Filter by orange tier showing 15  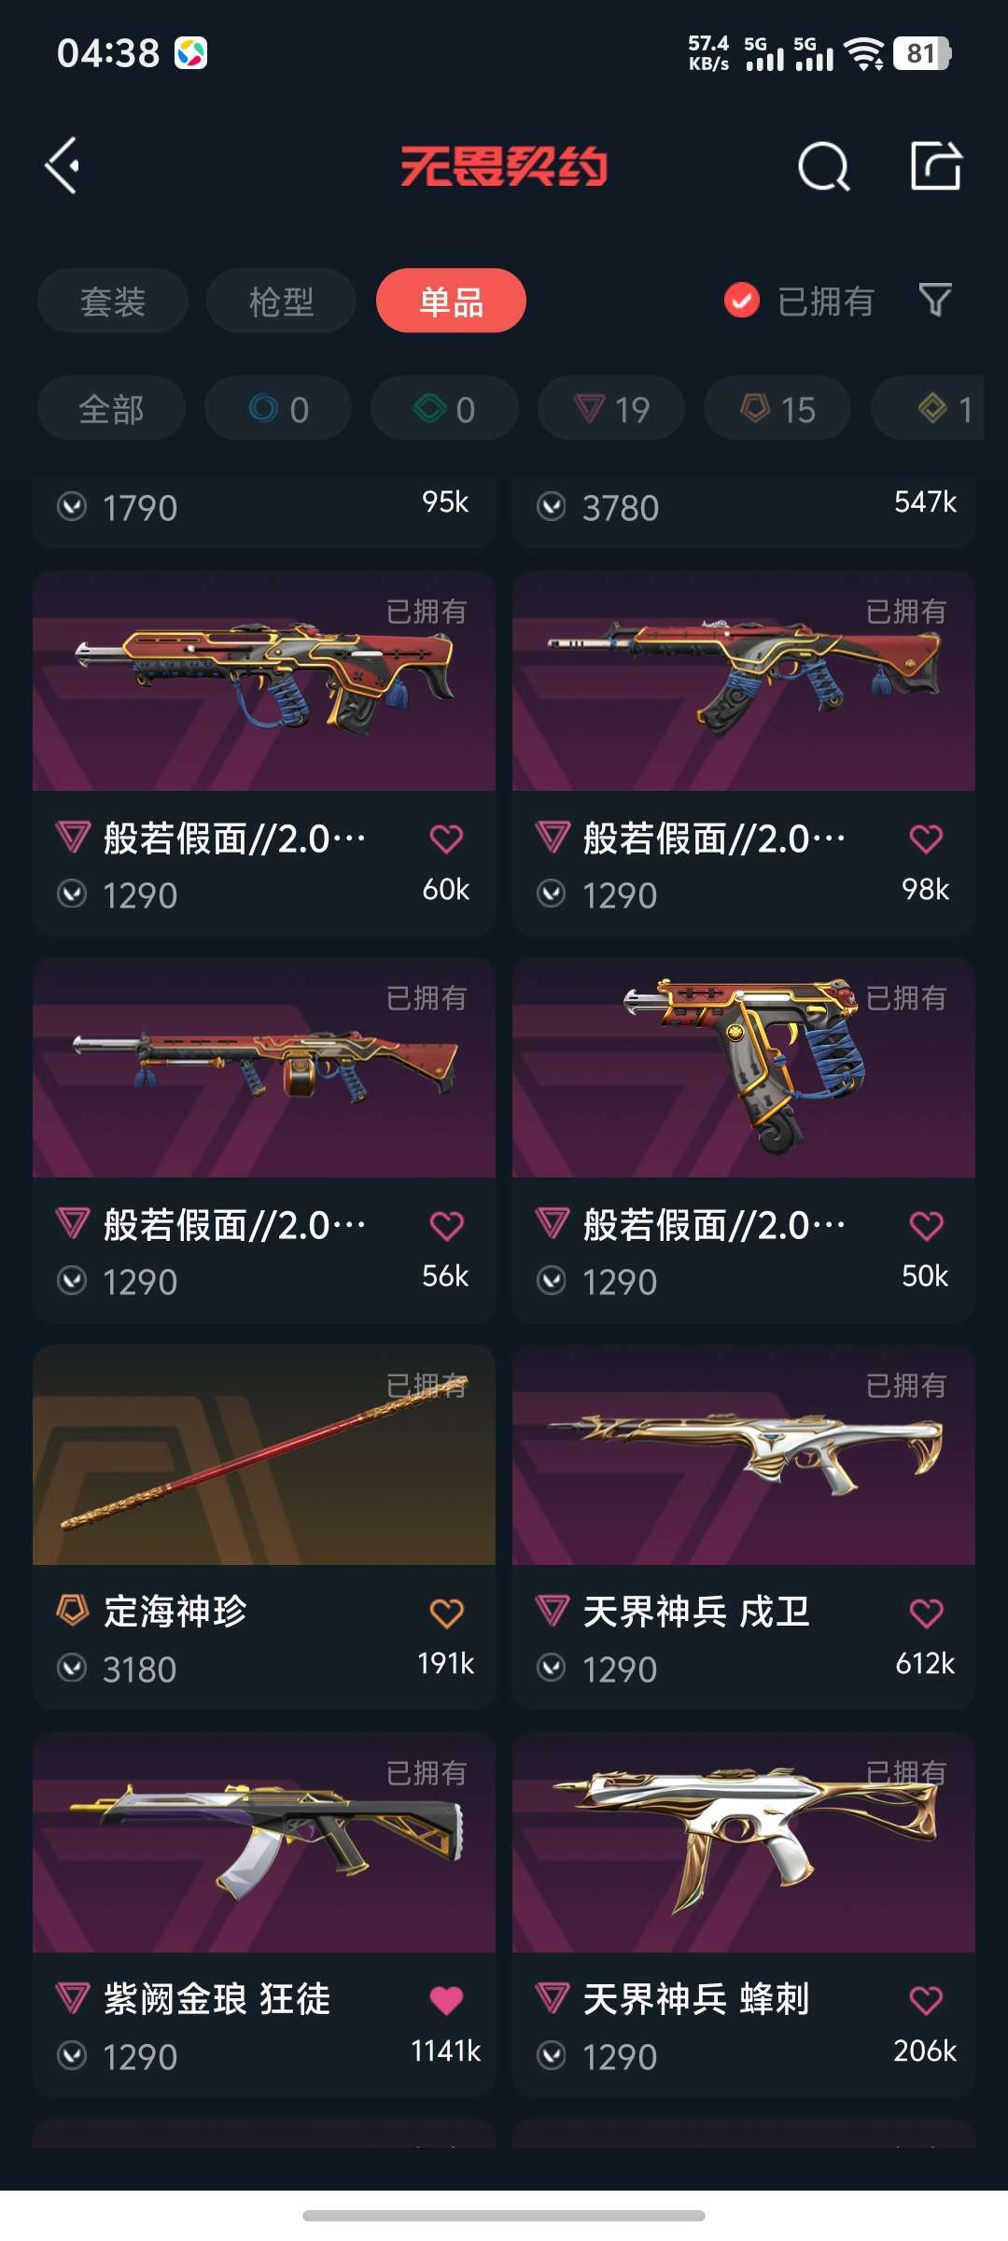777,408
